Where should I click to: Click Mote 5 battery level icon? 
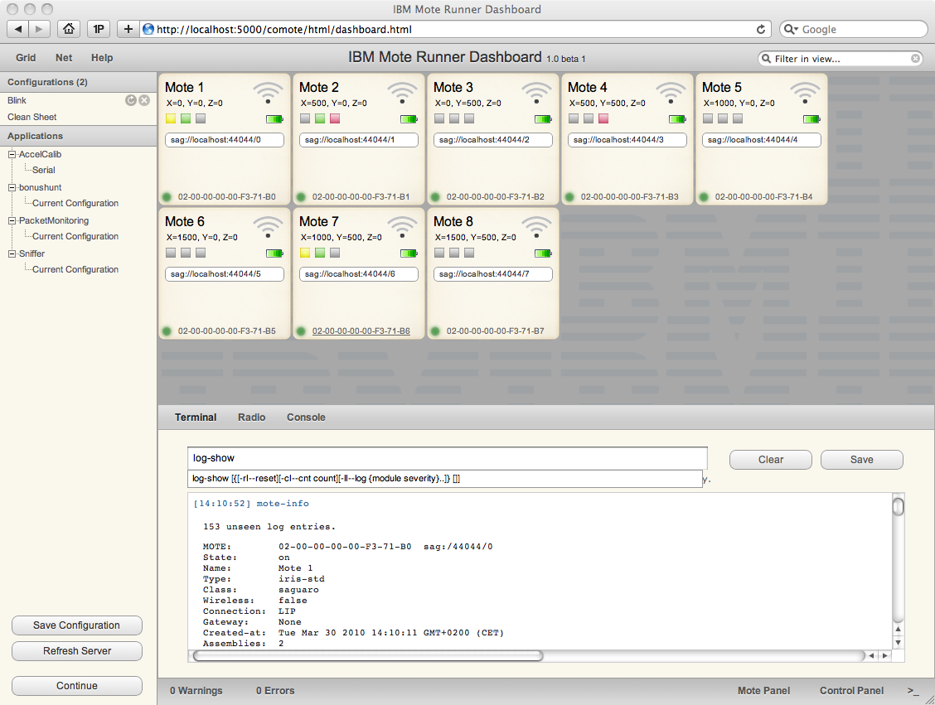tap(811, 119)
